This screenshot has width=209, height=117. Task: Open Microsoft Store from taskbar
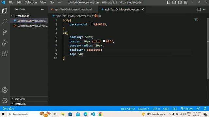70,114
